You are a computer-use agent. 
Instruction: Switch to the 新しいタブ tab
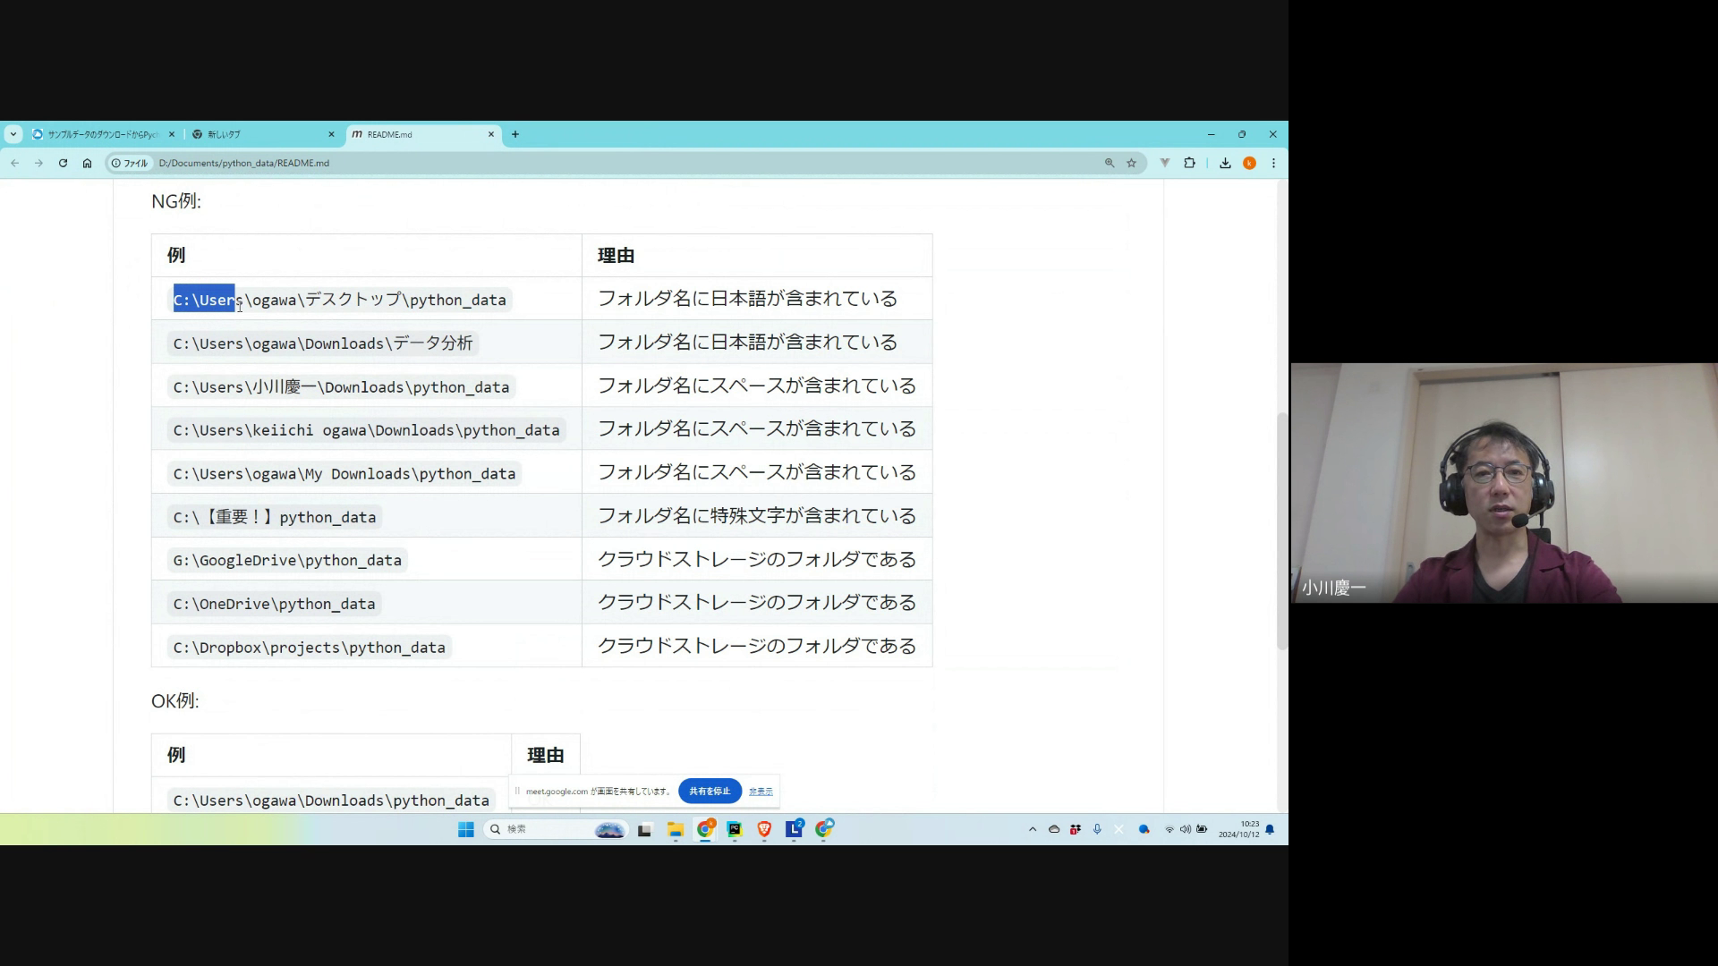(259, 134)
